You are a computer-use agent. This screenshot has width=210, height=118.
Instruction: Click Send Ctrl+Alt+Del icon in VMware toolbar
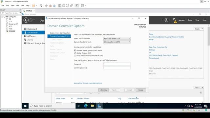click(41, 6)
